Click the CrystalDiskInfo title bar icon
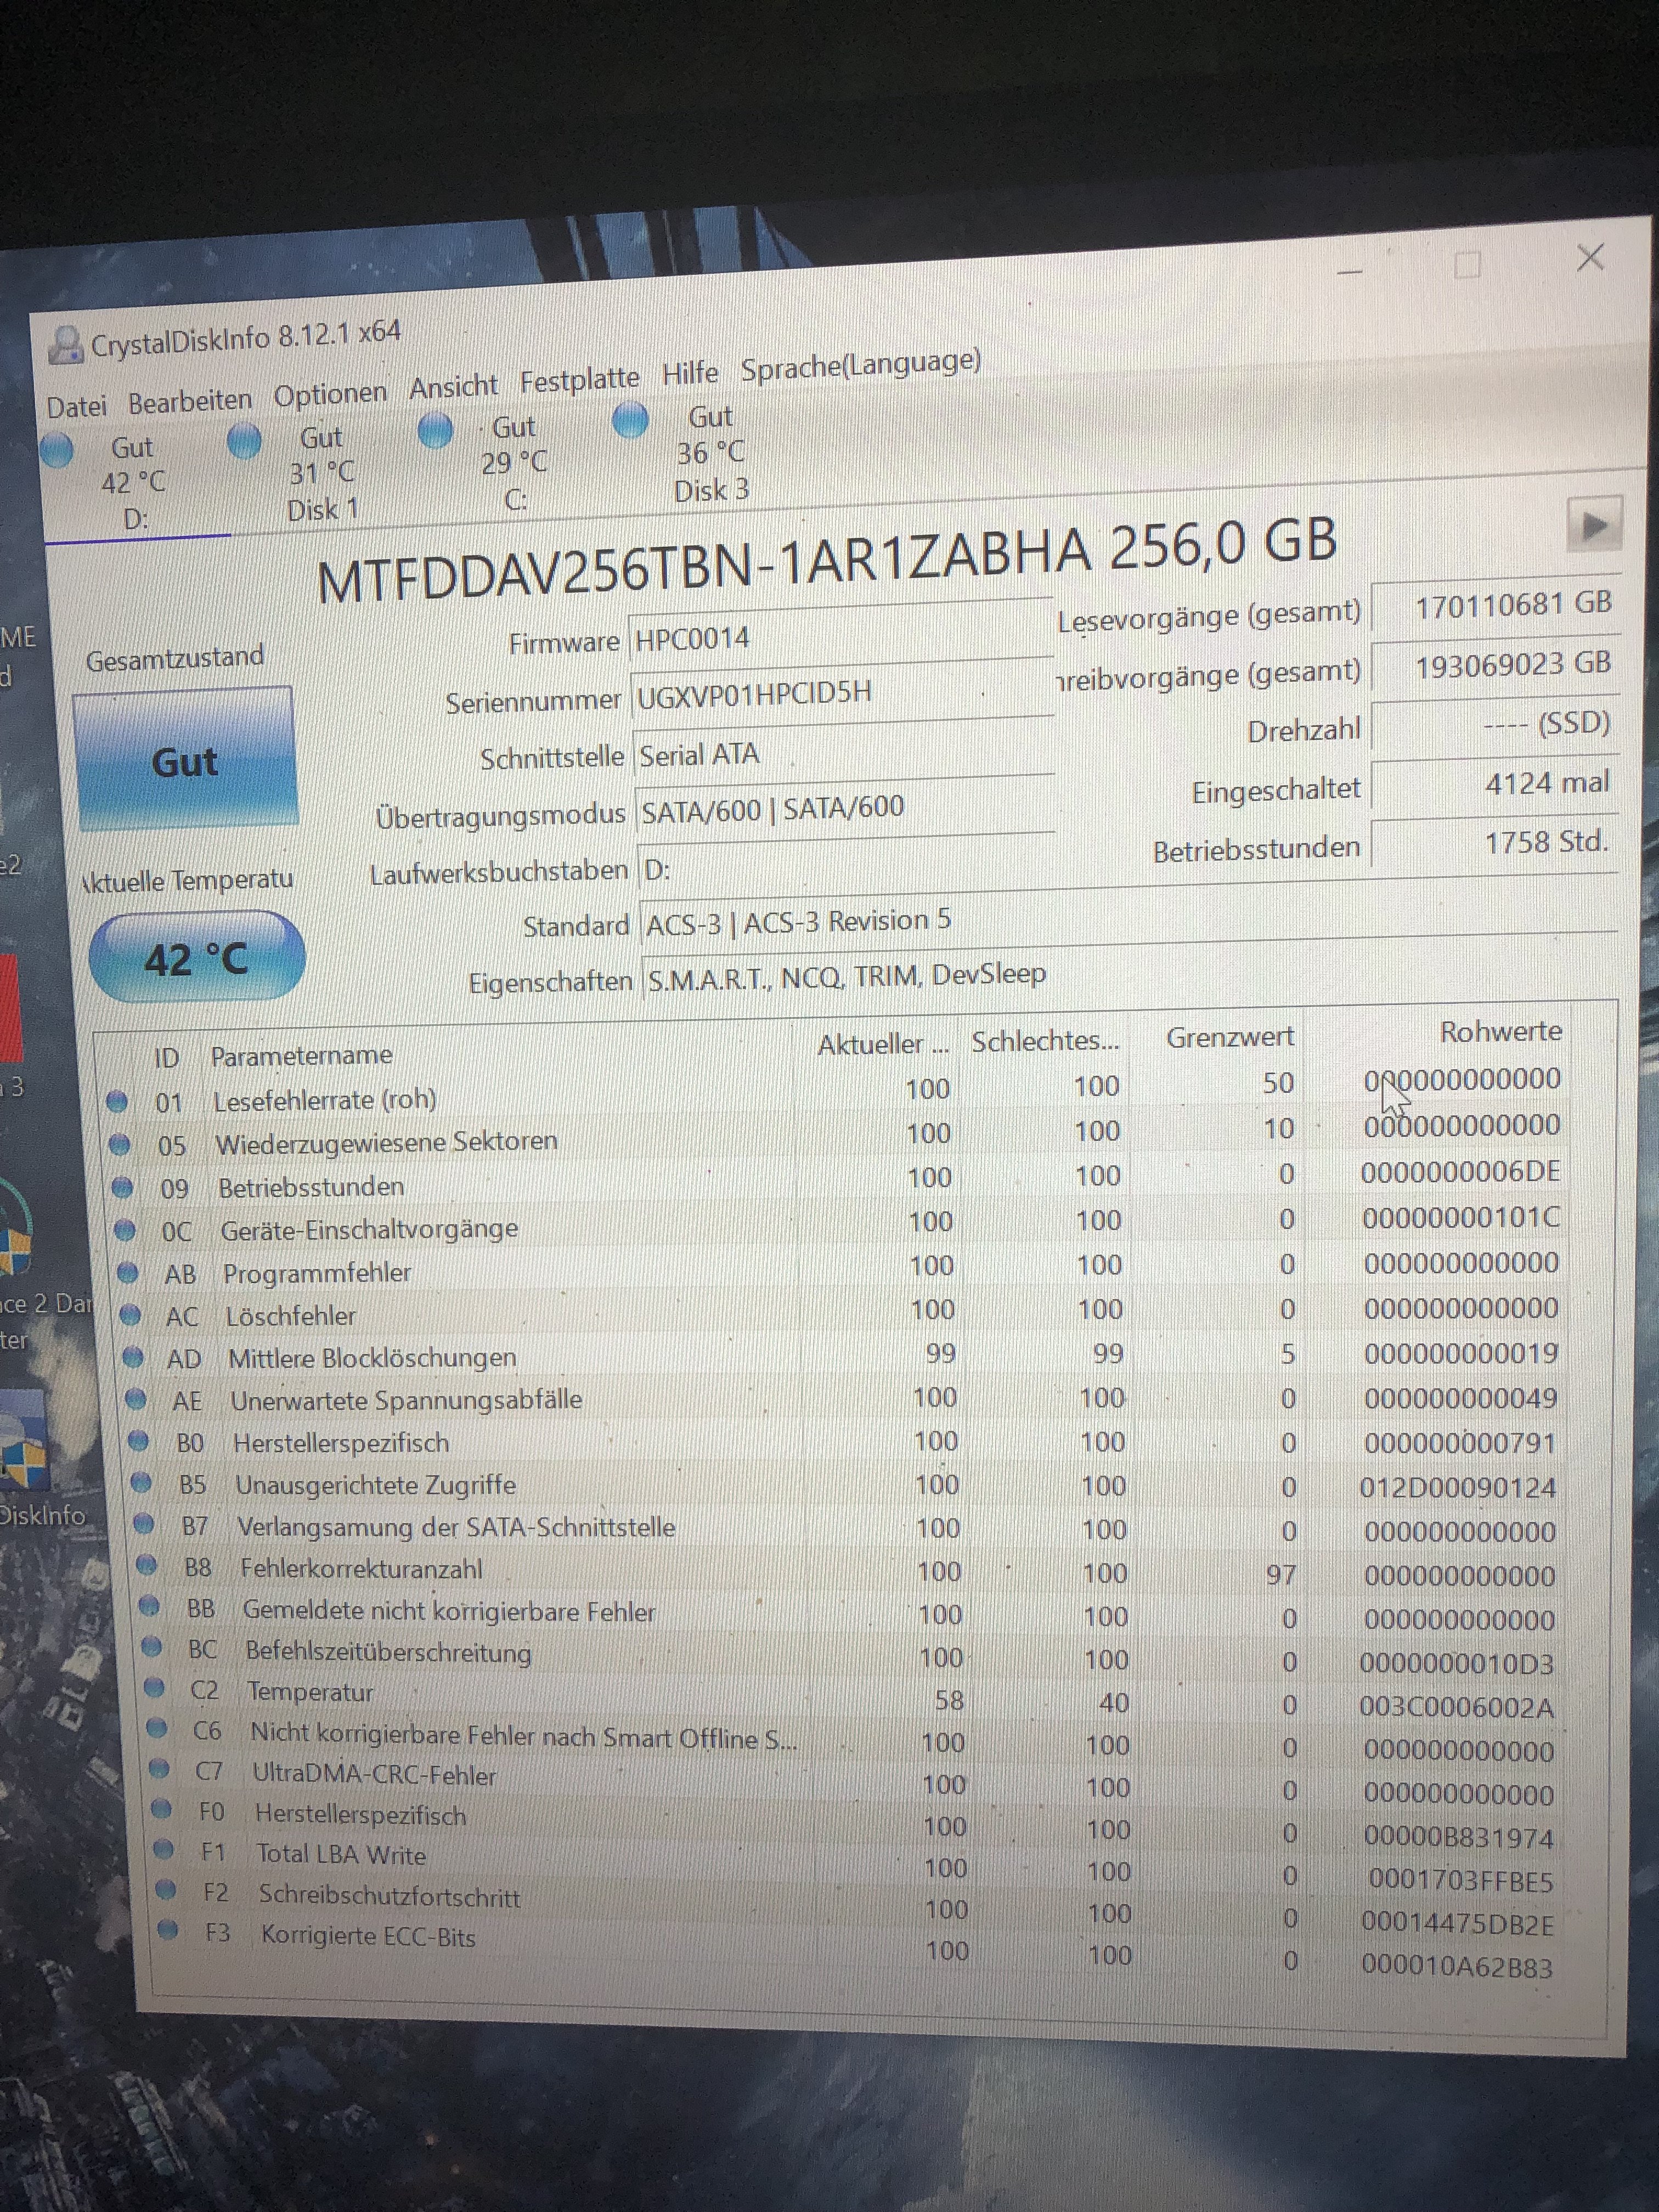 click(x=66, y=346)
